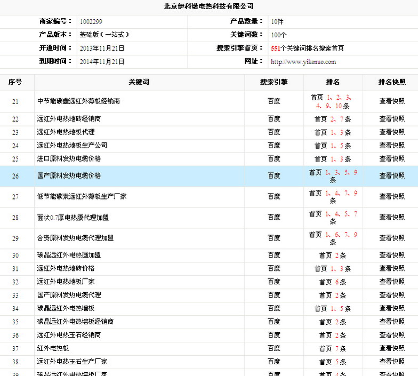Click 查看快照 for 合资原料发热电缆代理加盟

(392, 238)
